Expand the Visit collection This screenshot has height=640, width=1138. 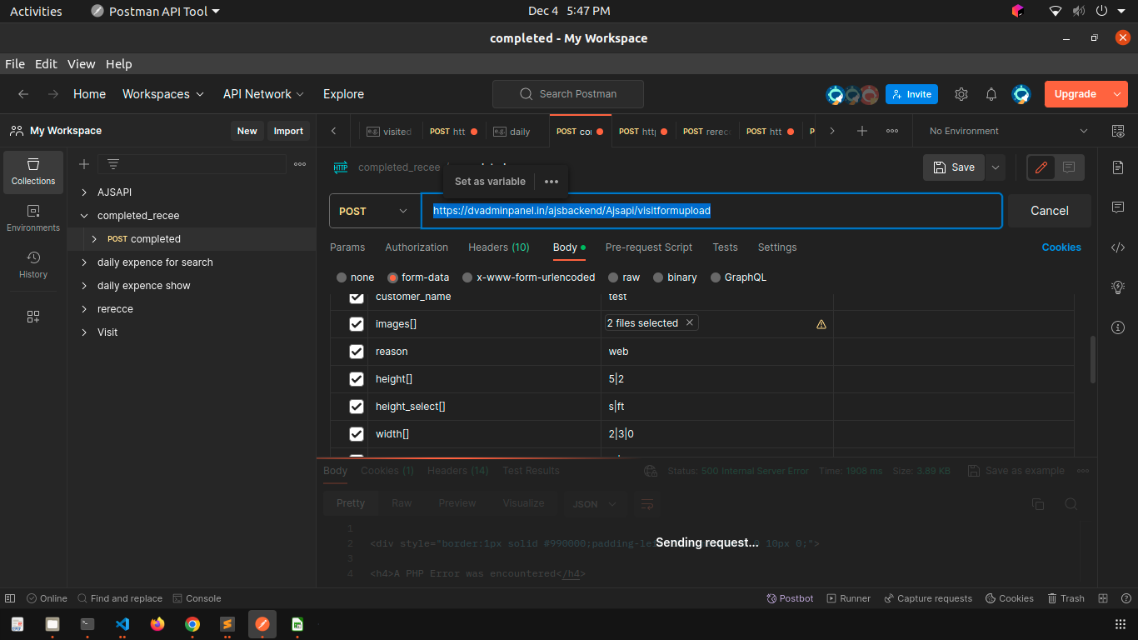click(x=84, y=332)
